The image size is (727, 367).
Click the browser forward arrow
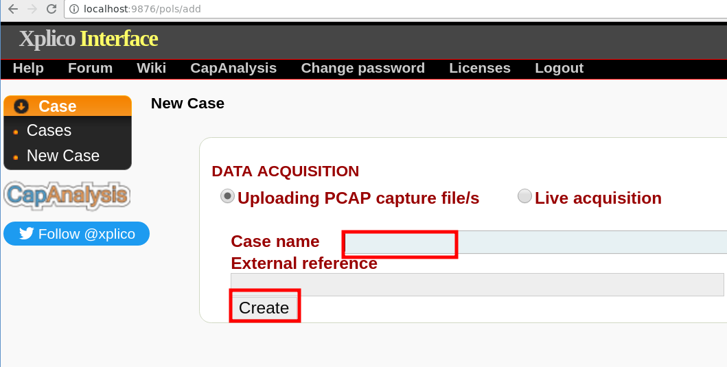[32, 8]
